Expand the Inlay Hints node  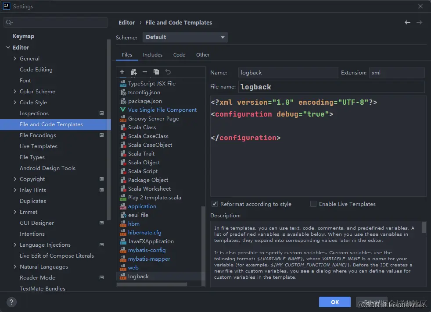coord(15,190)
